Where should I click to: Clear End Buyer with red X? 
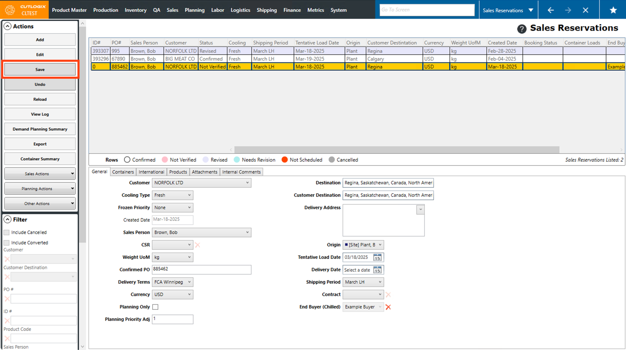pos(388,307)
